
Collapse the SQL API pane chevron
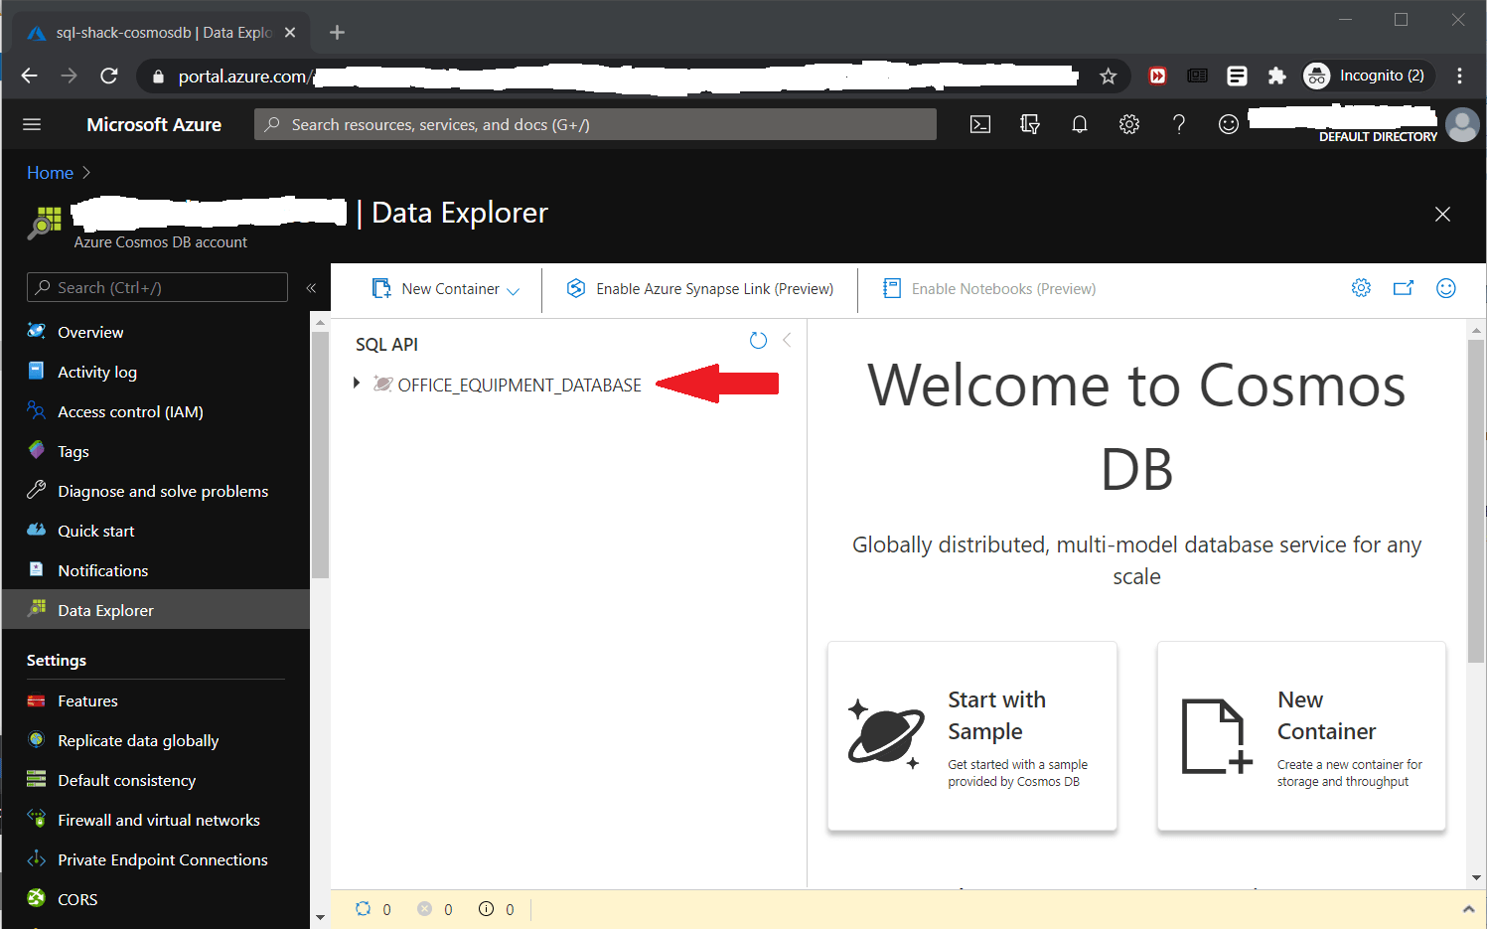(x=786, y=340)
